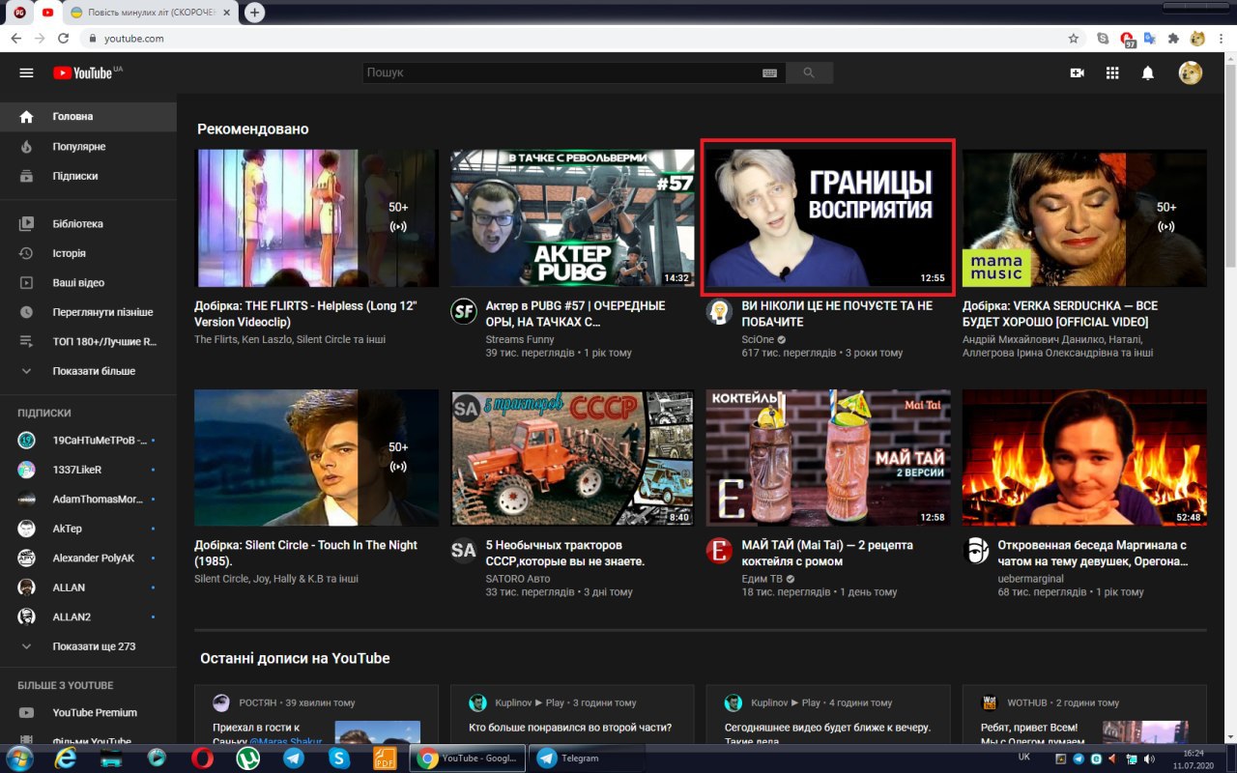Image resolution: width=1237 pixels, height=773 pixels.
Task: Switch to the Telegram taskbar window
Action: pos(588,759)
